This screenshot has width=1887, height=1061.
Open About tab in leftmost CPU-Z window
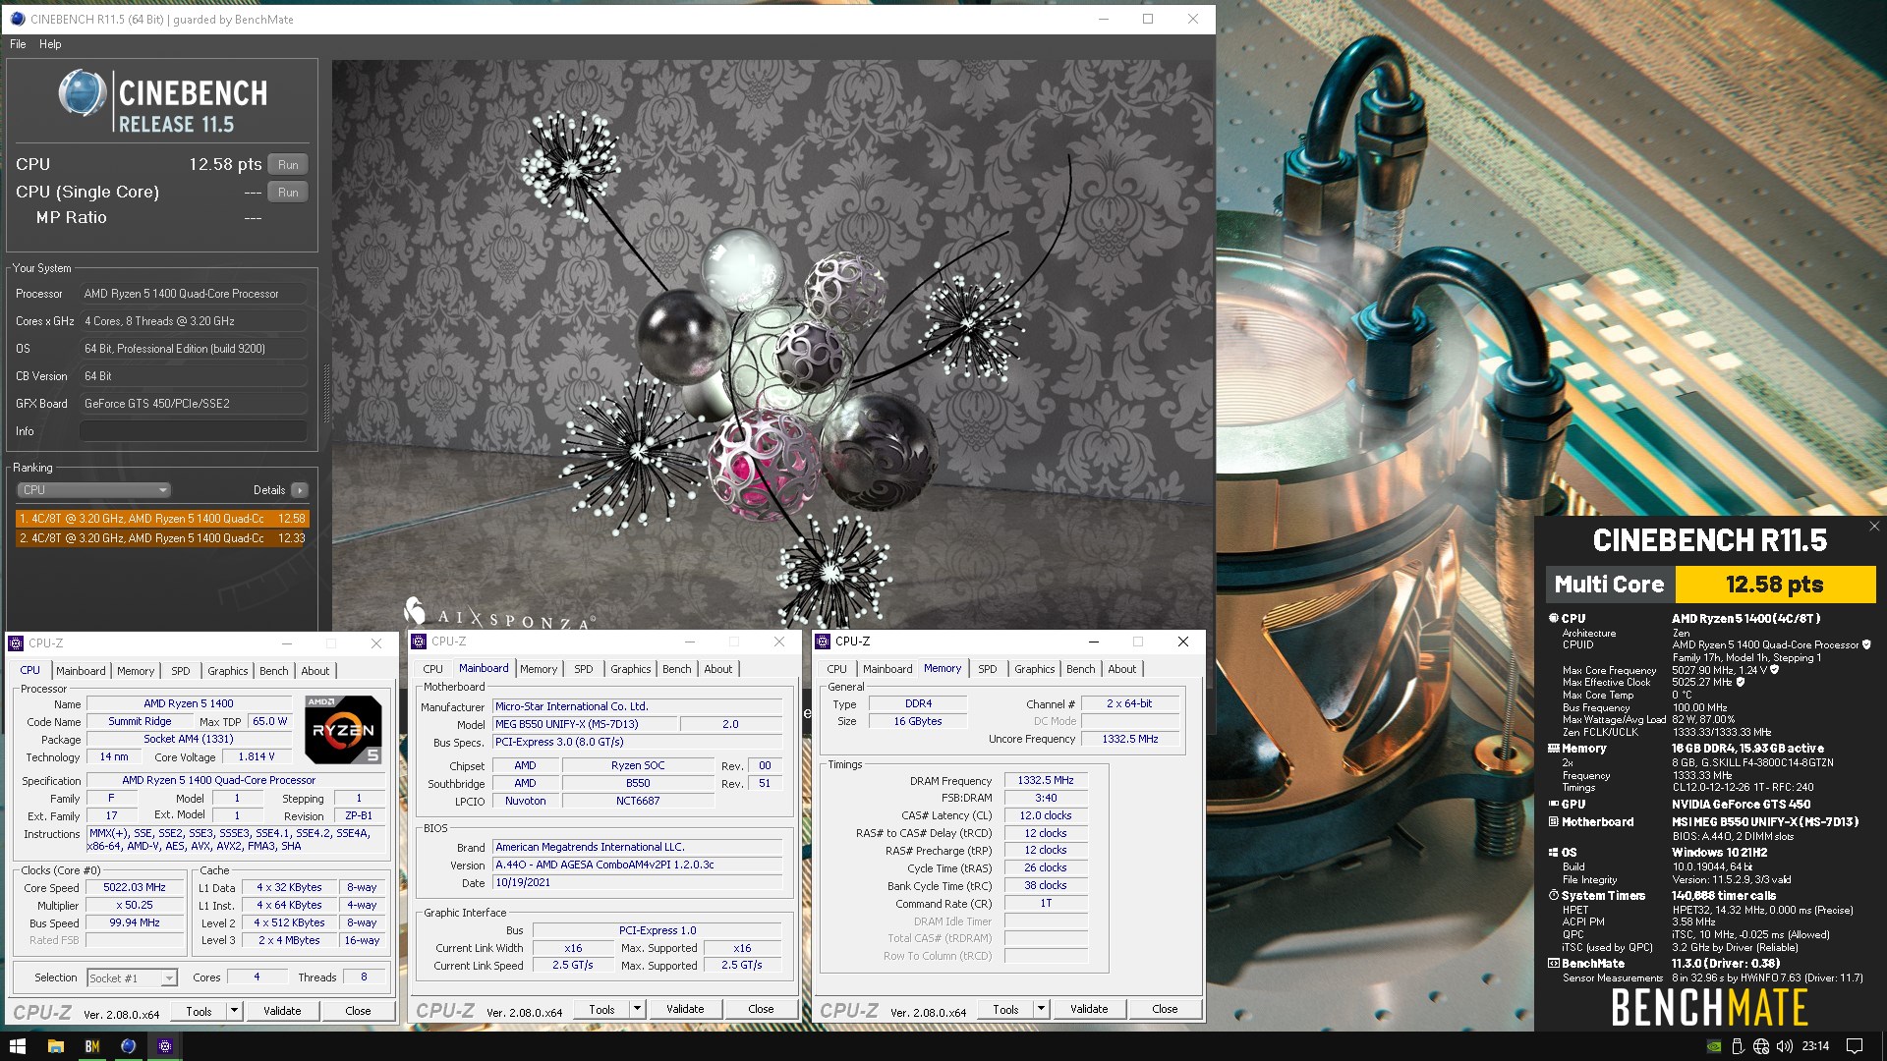315,671
